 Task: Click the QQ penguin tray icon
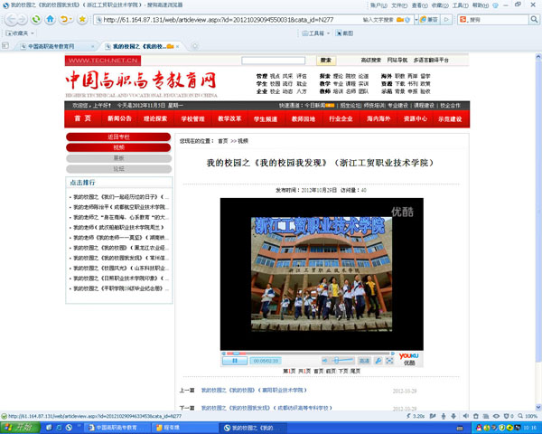point(479,428)
